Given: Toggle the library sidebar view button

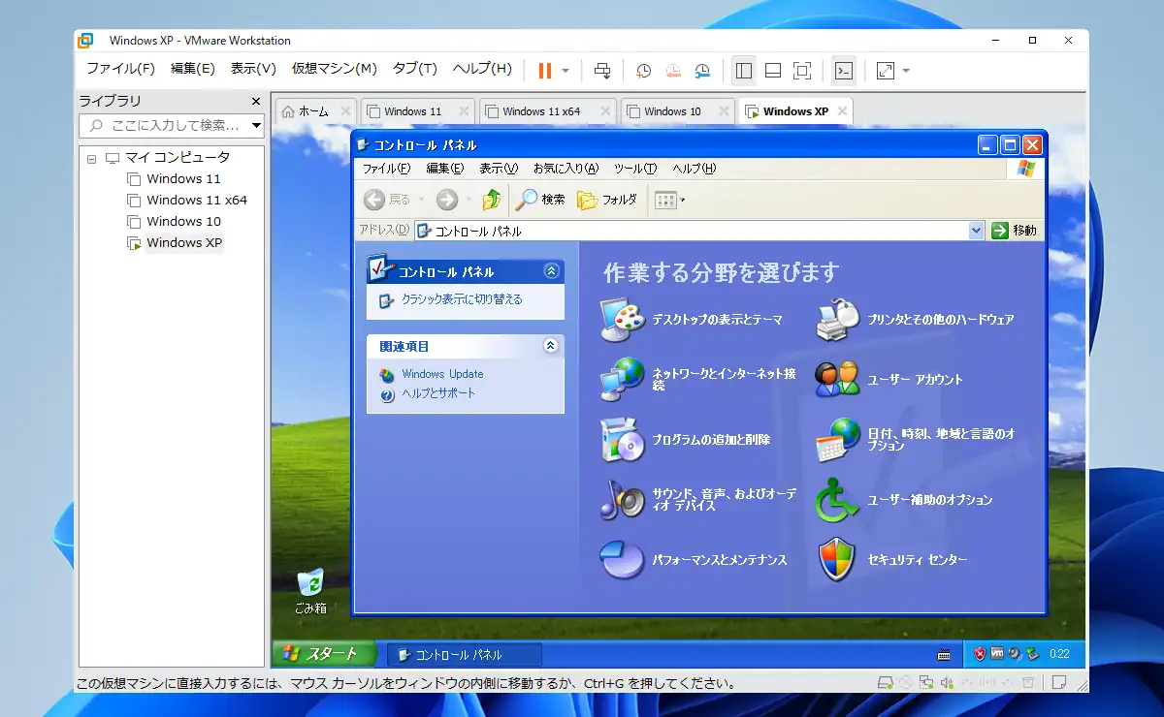Looking at the screenshot, I should [x=744, y=70].
